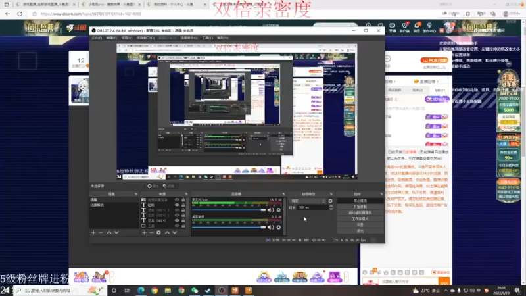Switch to third browser tab
The image size is (526, 296).
(x=177, y=5)
